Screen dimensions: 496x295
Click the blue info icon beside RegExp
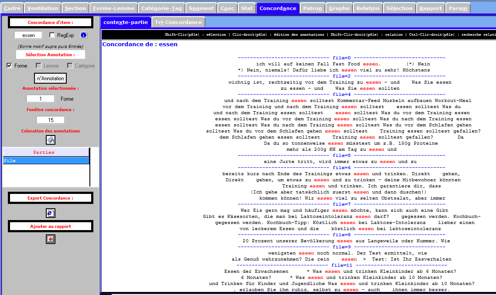pyautogui.click(x=83, y=35)
